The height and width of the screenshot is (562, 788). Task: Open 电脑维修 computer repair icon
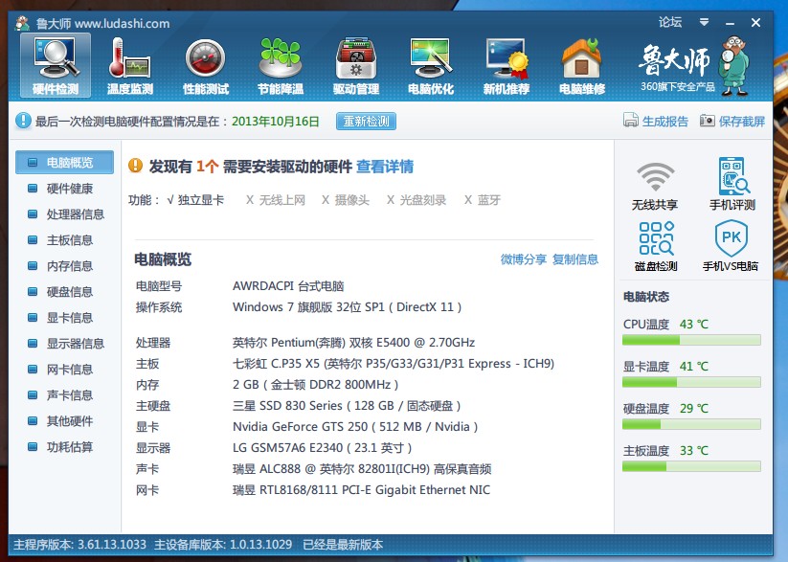click(581, 64)
